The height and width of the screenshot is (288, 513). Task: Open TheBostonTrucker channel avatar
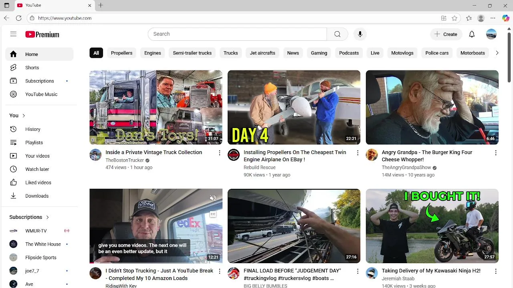tap(95, 155)
